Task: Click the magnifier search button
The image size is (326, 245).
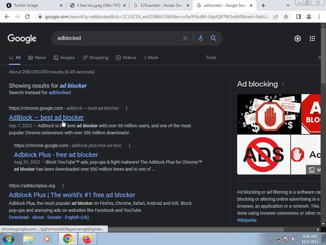Action: point(213,38)
